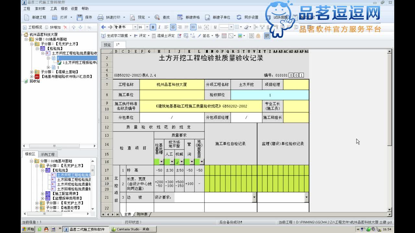Click the 预览 toolbar button

(x=138, y=17)
